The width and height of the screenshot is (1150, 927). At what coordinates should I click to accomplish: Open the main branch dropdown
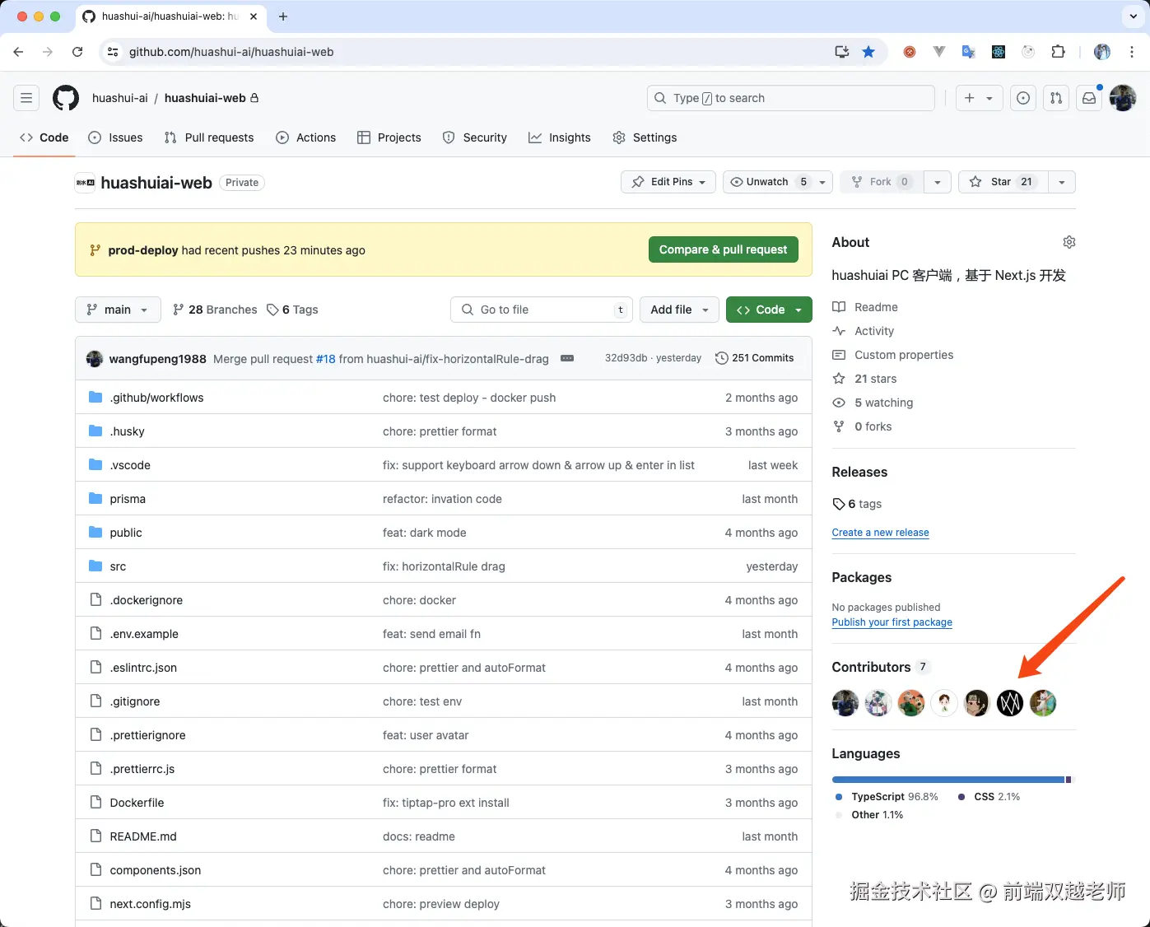118,310
